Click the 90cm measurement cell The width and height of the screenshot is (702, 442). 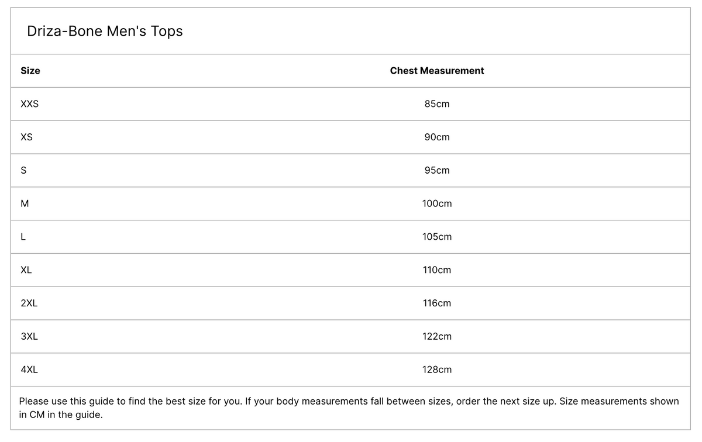click(437, 137)
